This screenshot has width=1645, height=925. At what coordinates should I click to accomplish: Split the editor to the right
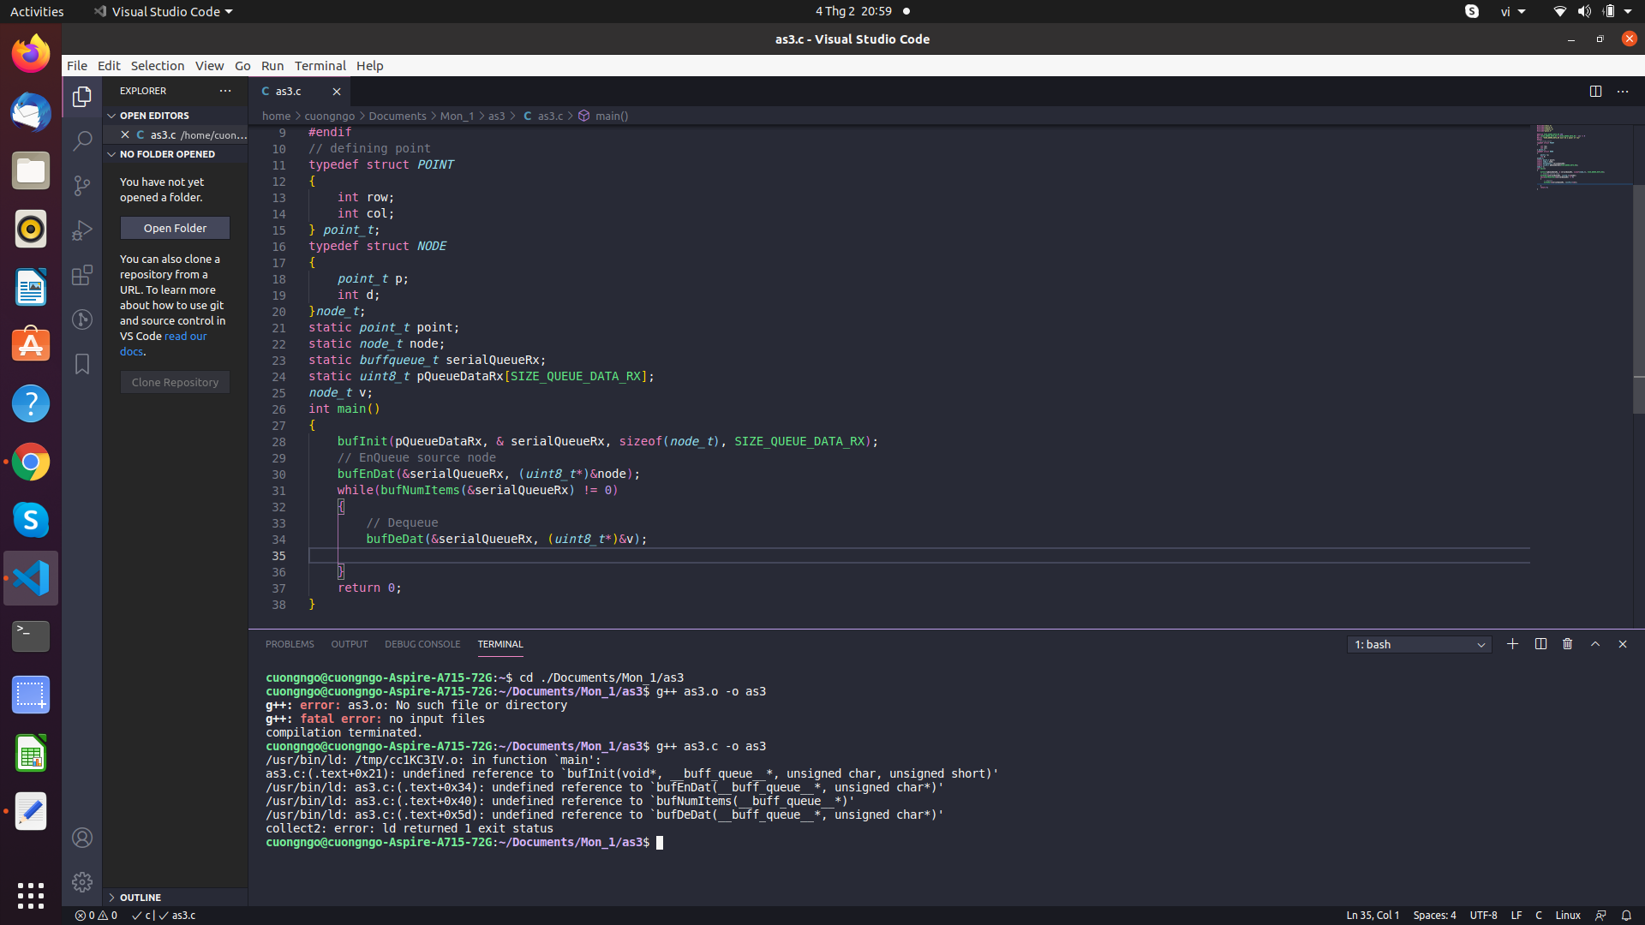(x=1595, y=92)
